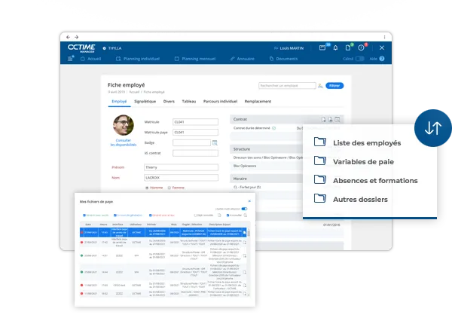Click the Filtrer button
Image resolution: width=452 pixels, height=324 pixels.
[334, 86]
